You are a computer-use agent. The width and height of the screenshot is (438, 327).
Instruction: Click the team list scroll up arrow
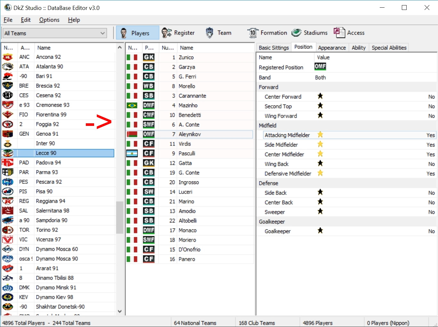click(x=120, y=48)
